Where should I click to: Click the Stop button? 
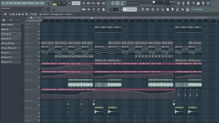click(64, 3)
